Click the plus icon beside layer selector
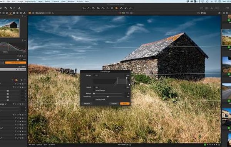Image resolution: width=231 pixels, height=147 pixels. pyautogui.click(x=53, y=13)
